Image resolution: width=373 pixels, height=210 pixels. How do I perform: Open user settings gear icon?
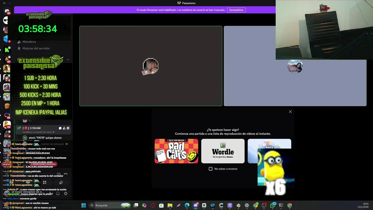coord(66,193)
